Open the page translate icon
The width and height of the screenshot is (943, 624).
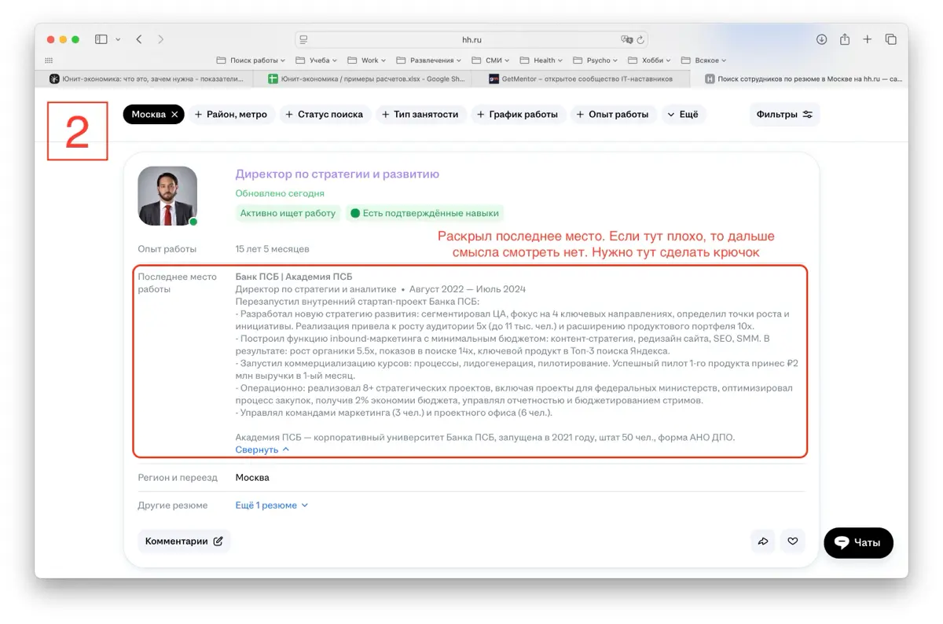627,39
